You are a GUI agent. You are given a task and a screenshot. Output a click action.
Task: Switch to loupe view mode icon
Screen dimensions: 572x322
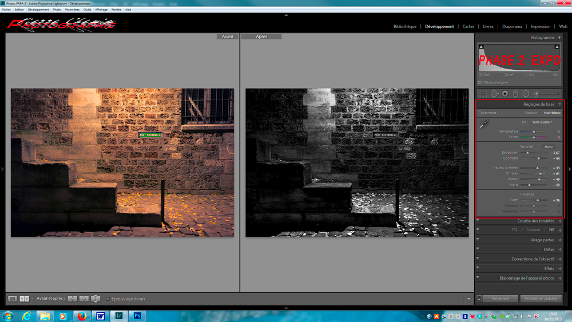tap(12, 299)
